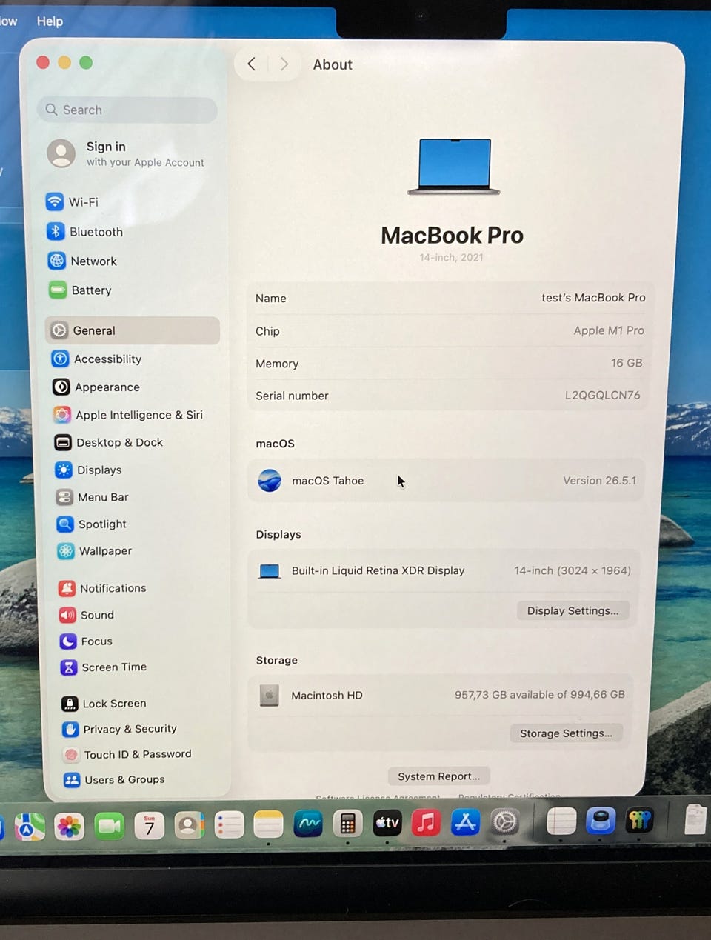
Task: Open Notes from the Dock
Action: click(268, 824)
